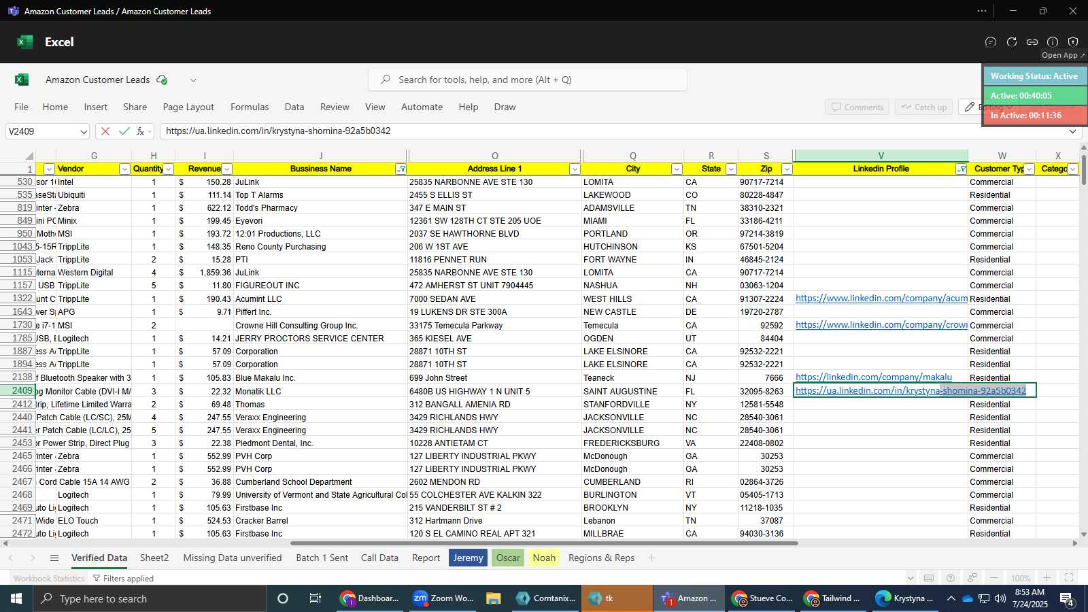
Task: Add a new sheet with plus icon
Action: [651, 558]
